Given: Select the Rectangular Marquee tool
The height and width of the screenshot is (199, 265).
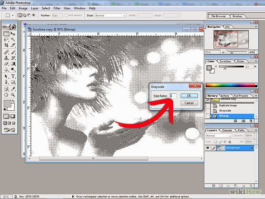Looking at the screenshot, I should [x=6, y=34].
